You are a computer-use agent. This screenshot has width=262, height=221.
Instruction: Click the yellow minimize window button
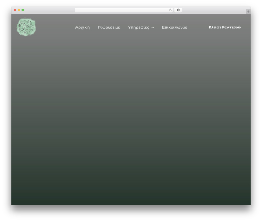(x=19, y=10)
